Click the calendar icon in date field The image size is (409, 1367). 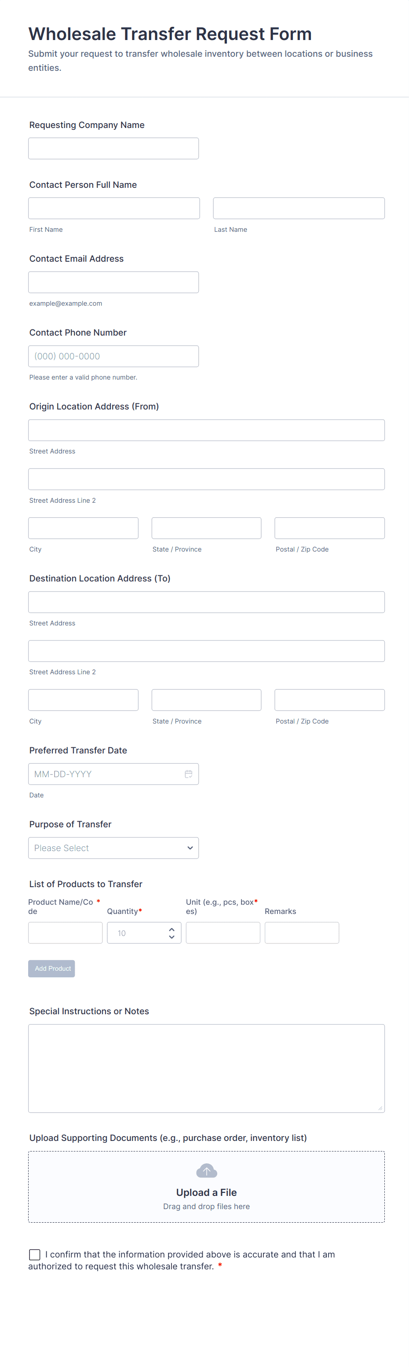(188, 774)
